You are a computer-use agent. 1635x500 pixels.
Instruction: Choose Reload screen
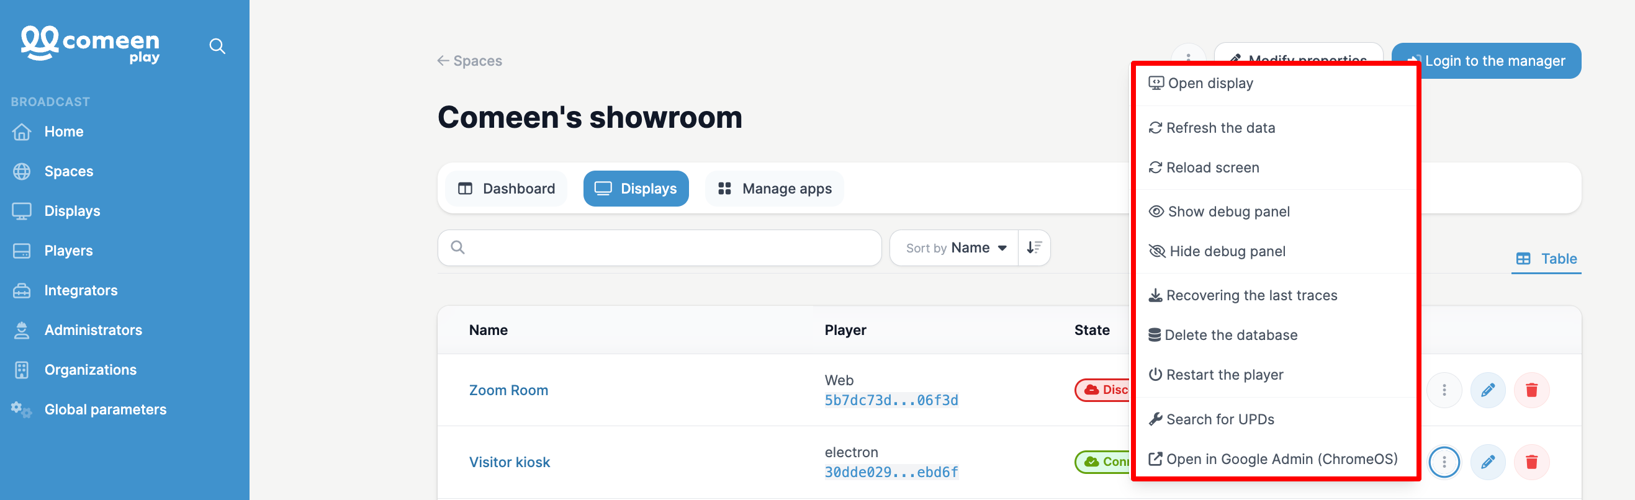[1276, 167]
